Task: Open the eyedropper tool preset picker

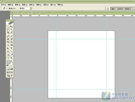Action: coord(5,8)
